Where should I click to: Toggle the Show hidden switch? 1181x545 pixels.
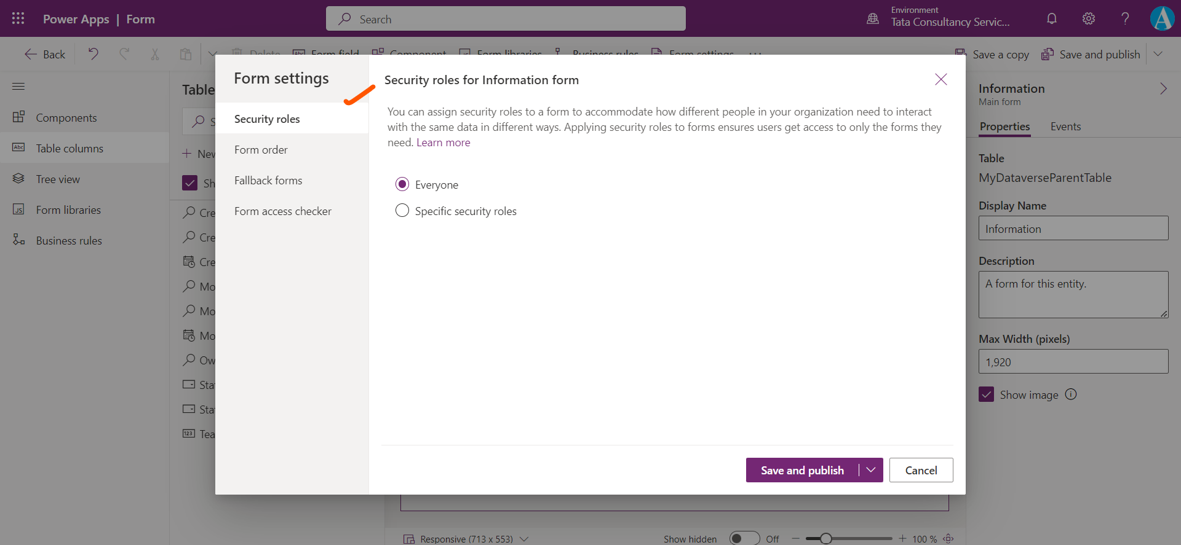pos(744,538)
